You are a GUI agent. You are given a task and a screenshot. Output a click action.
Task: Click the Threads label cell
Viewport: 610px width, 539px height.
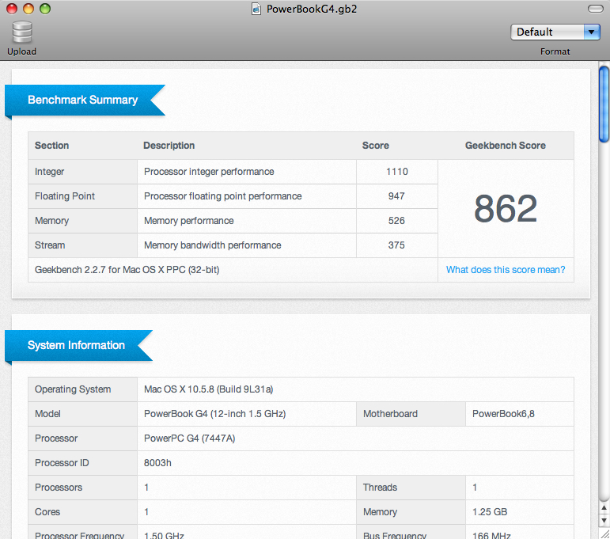pos(411,488)
